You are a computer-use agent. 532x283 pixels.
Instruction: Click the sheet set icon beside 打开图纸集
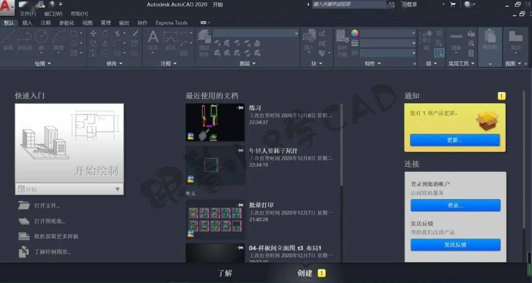point(24,221)
